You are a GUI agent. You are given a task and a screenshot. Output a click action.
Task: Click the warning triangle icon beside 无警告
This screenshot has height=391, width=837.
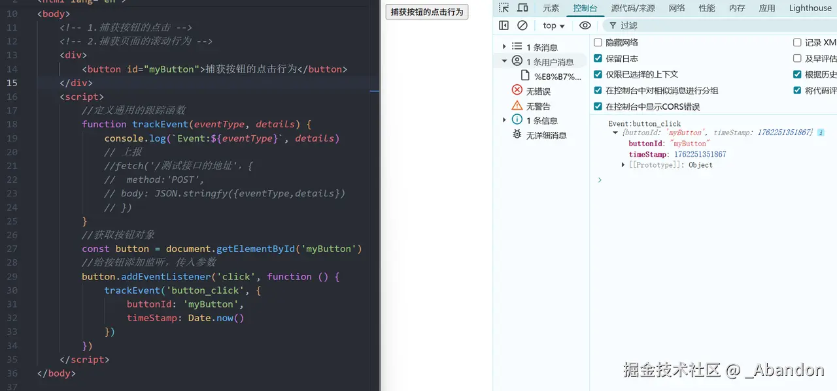pos(517,106)
